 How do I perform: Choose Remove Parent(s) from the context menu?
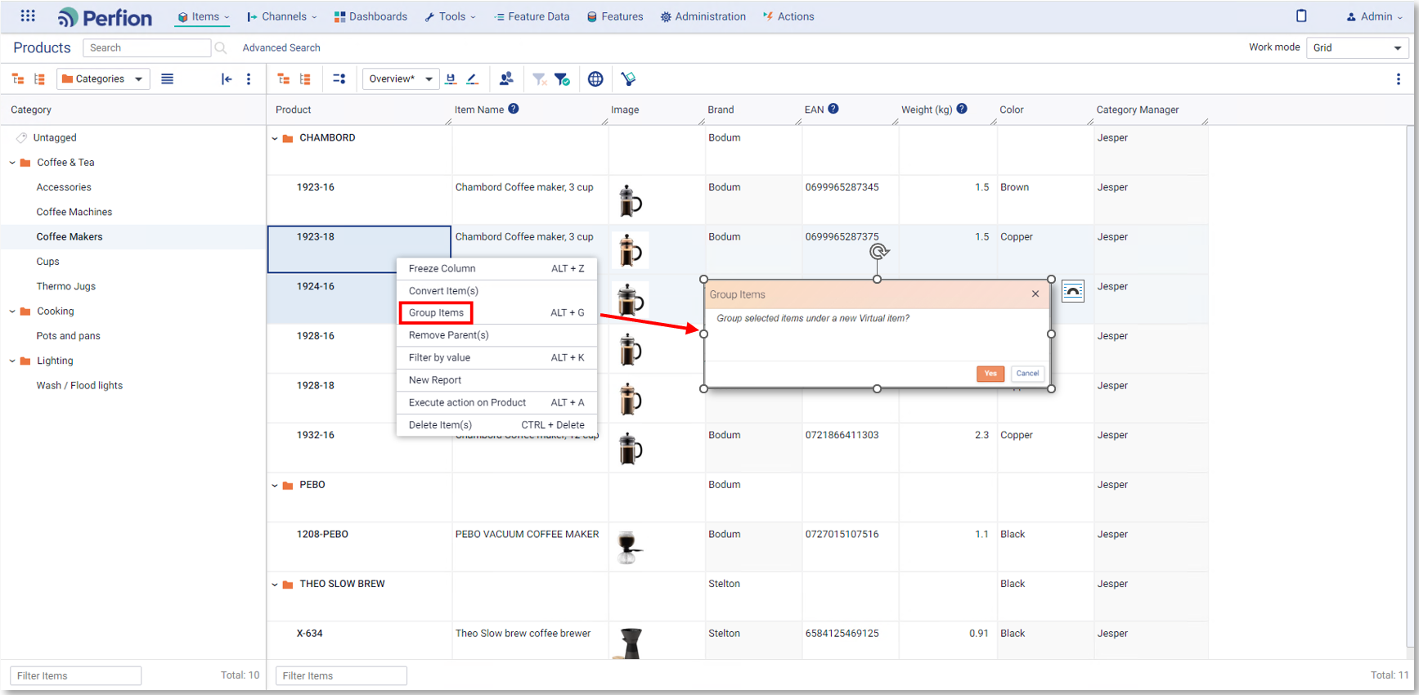(x=496, y=335)
